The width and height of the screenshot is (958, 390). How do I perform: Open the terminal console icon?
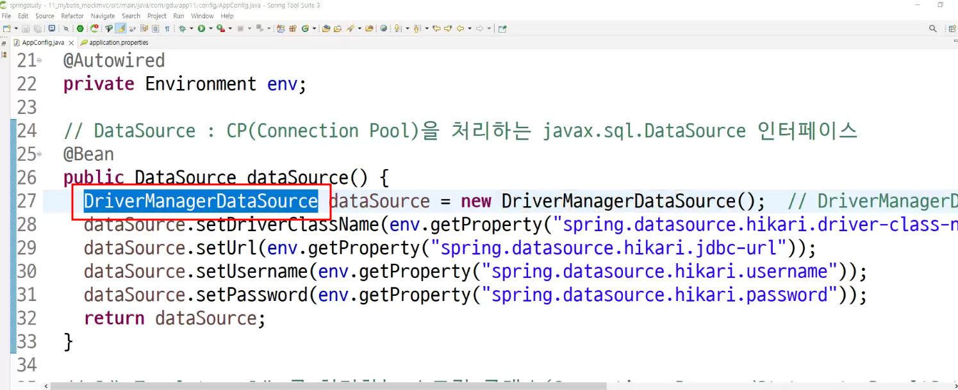click(x=51, y=28)
